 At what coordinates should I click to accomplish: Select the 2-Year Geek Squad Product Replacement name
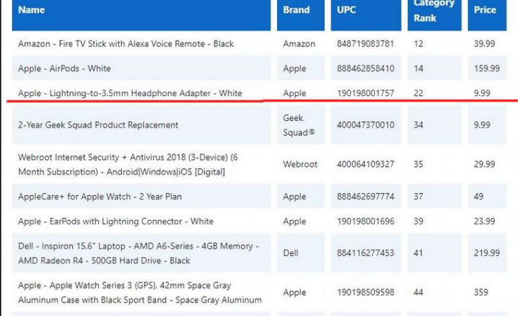pos(98,125)
